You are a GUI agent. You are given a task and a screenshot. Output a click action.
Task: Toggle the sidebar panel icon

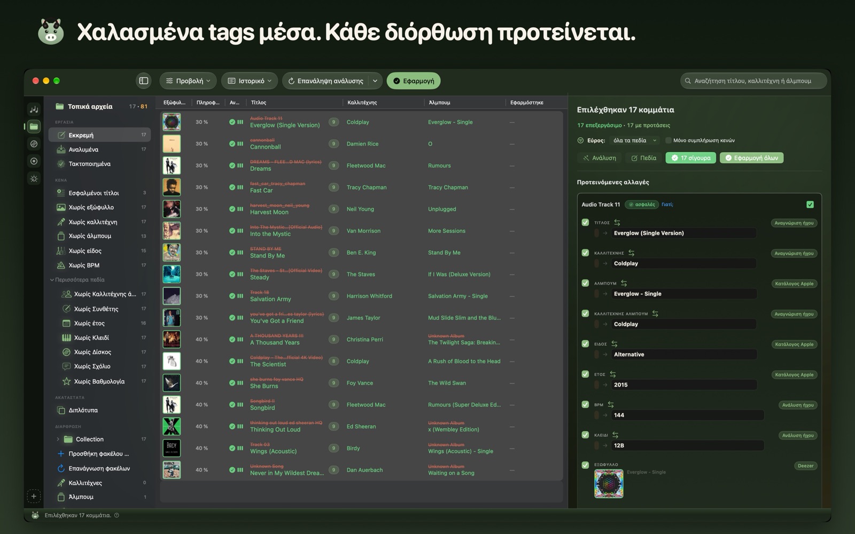point(144,81)
